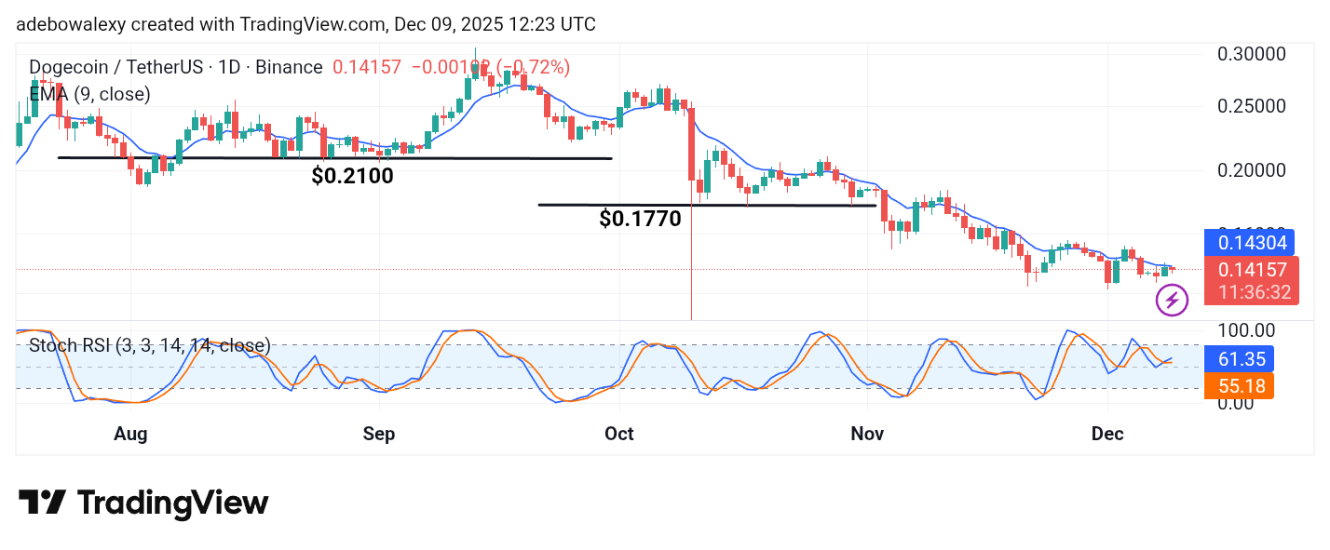The width and height of the screenshot is (1330, 550).
Task: Click the Nov date axis label
Action: pos(867,434)
